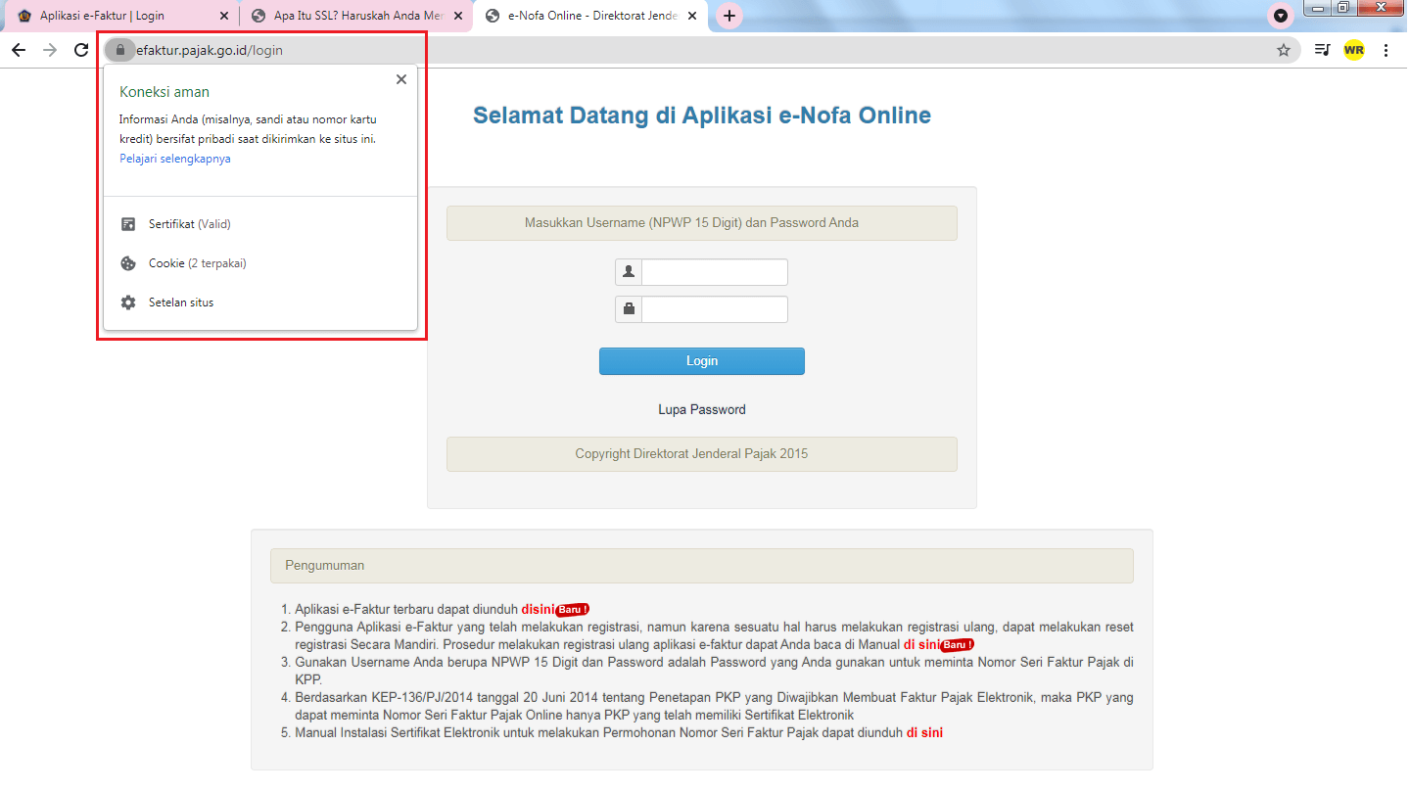This screenshot has width=1410, height=792.
Task: Open Sertifikat (Valid) entry
Action: [x=260, y=224]
